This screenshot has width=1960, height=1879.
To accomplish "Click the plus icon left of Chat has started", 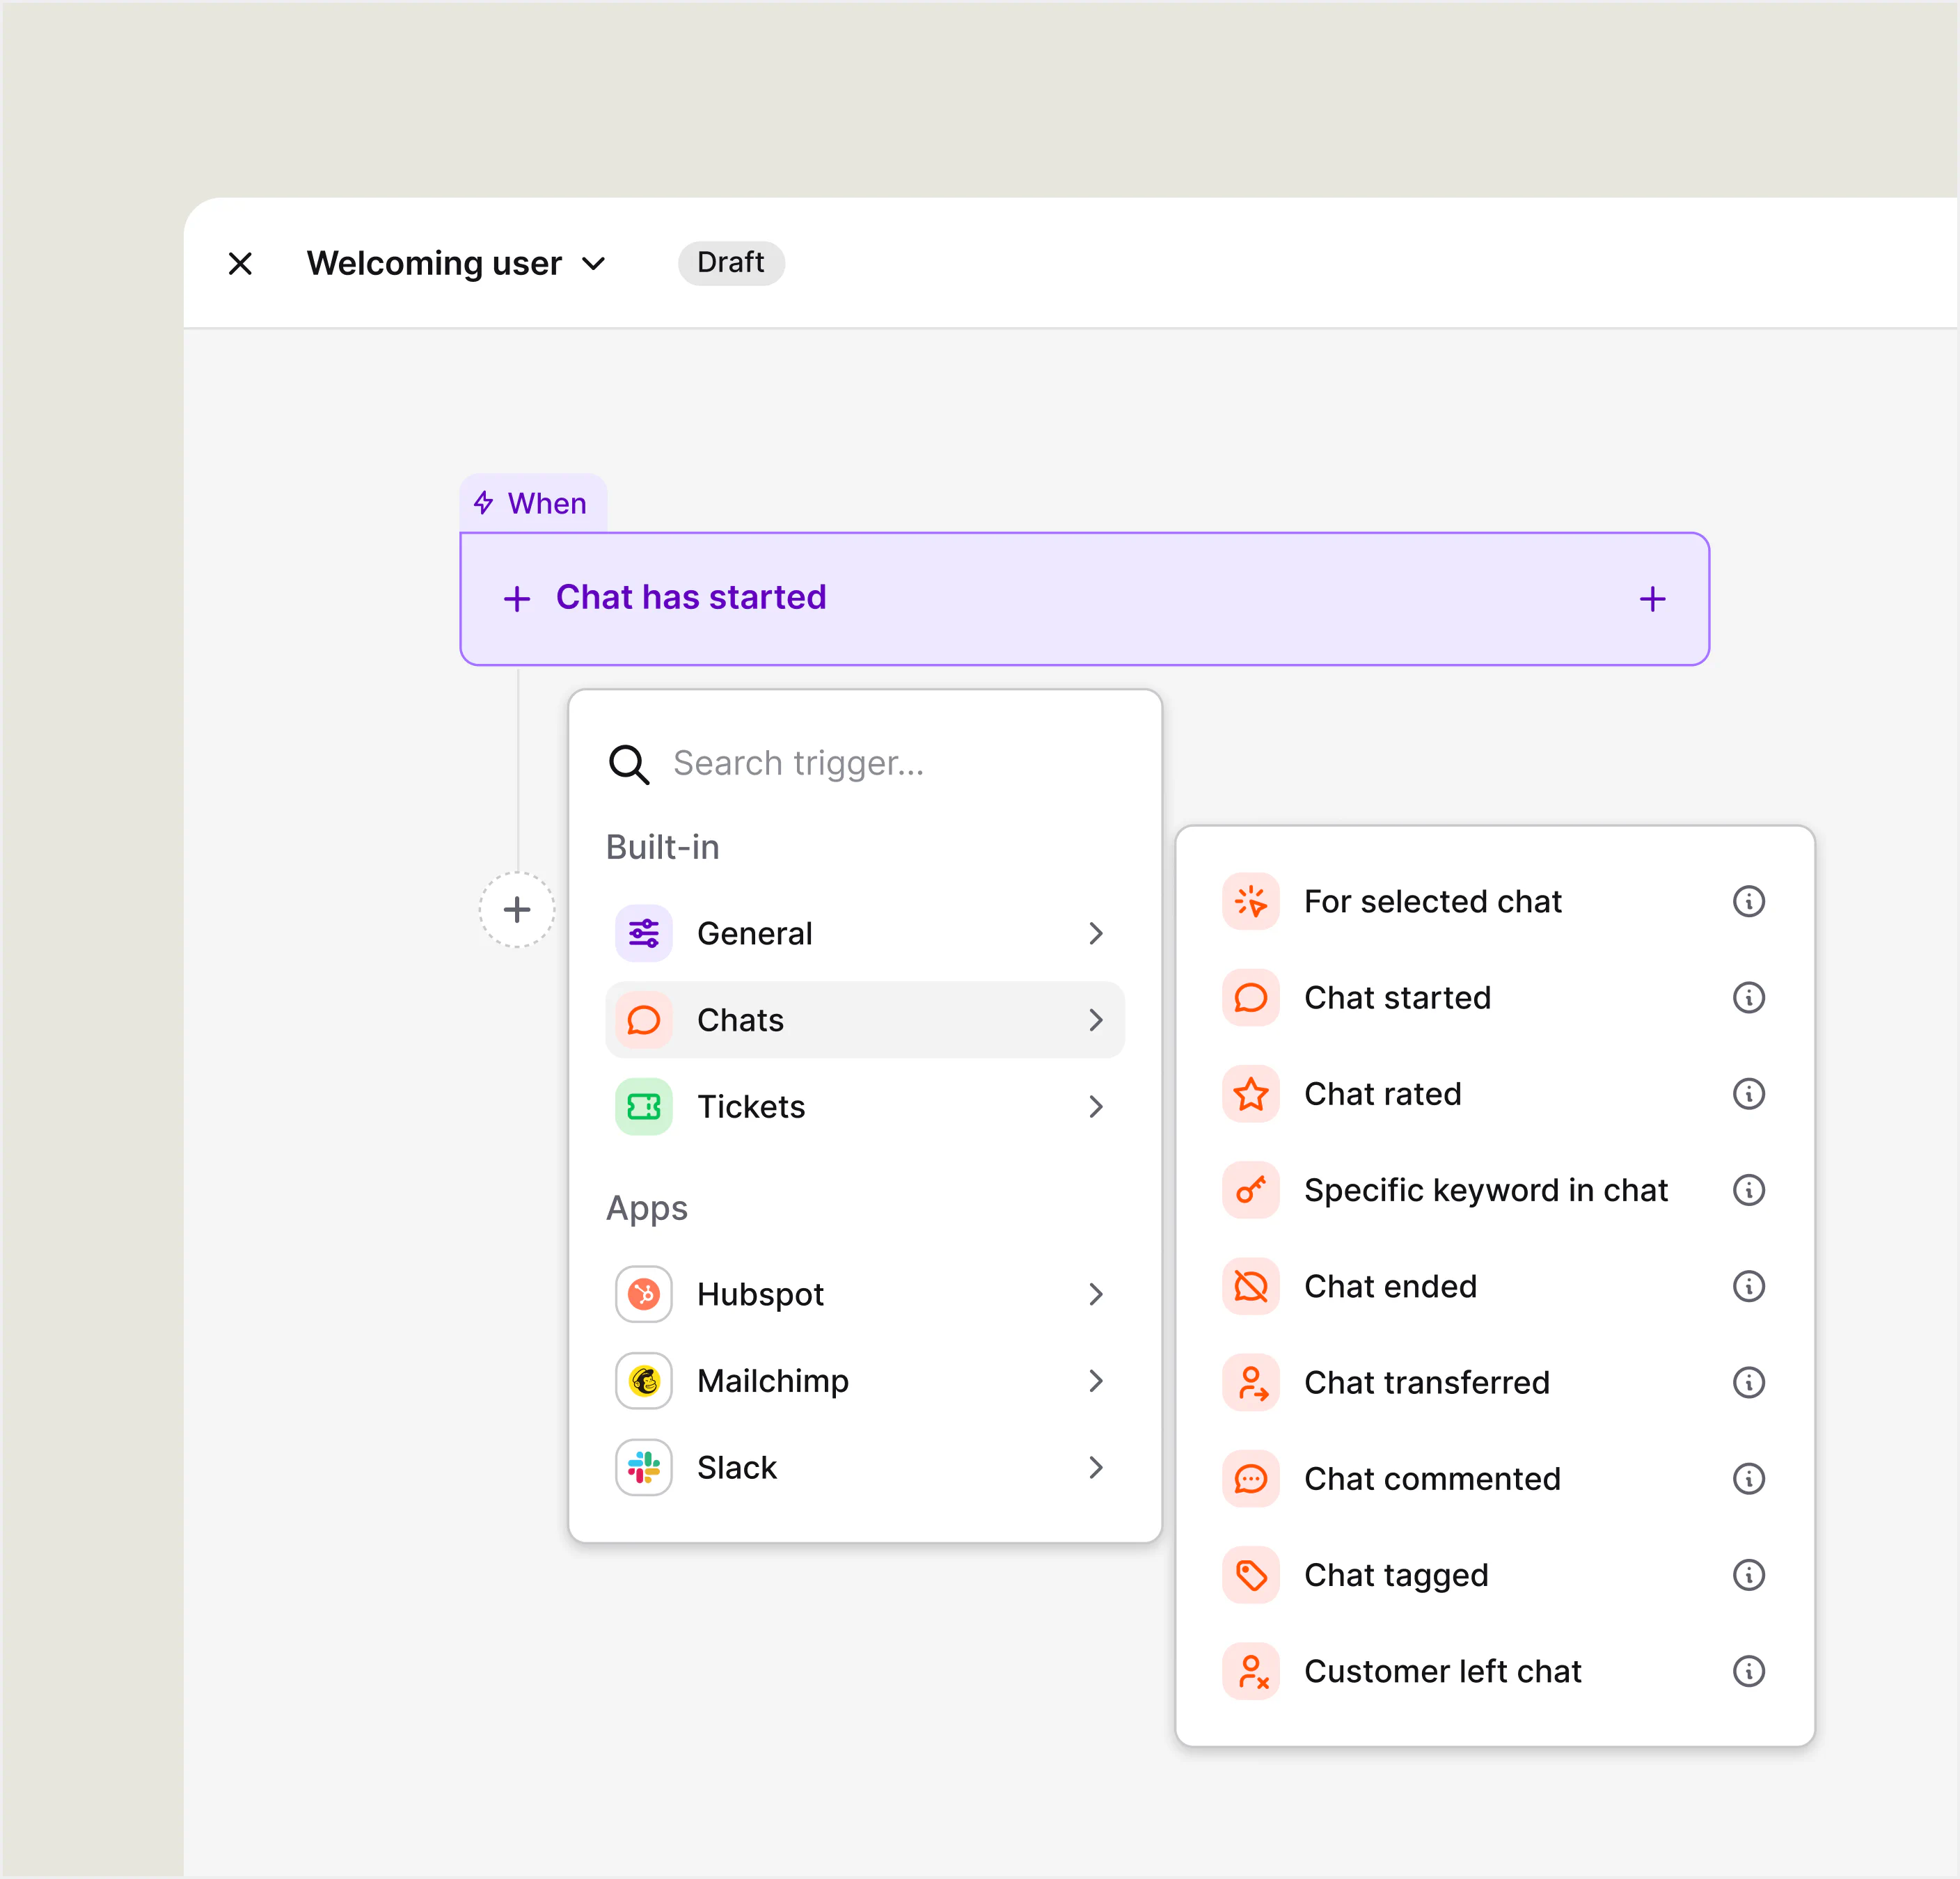I will (517, 599).
